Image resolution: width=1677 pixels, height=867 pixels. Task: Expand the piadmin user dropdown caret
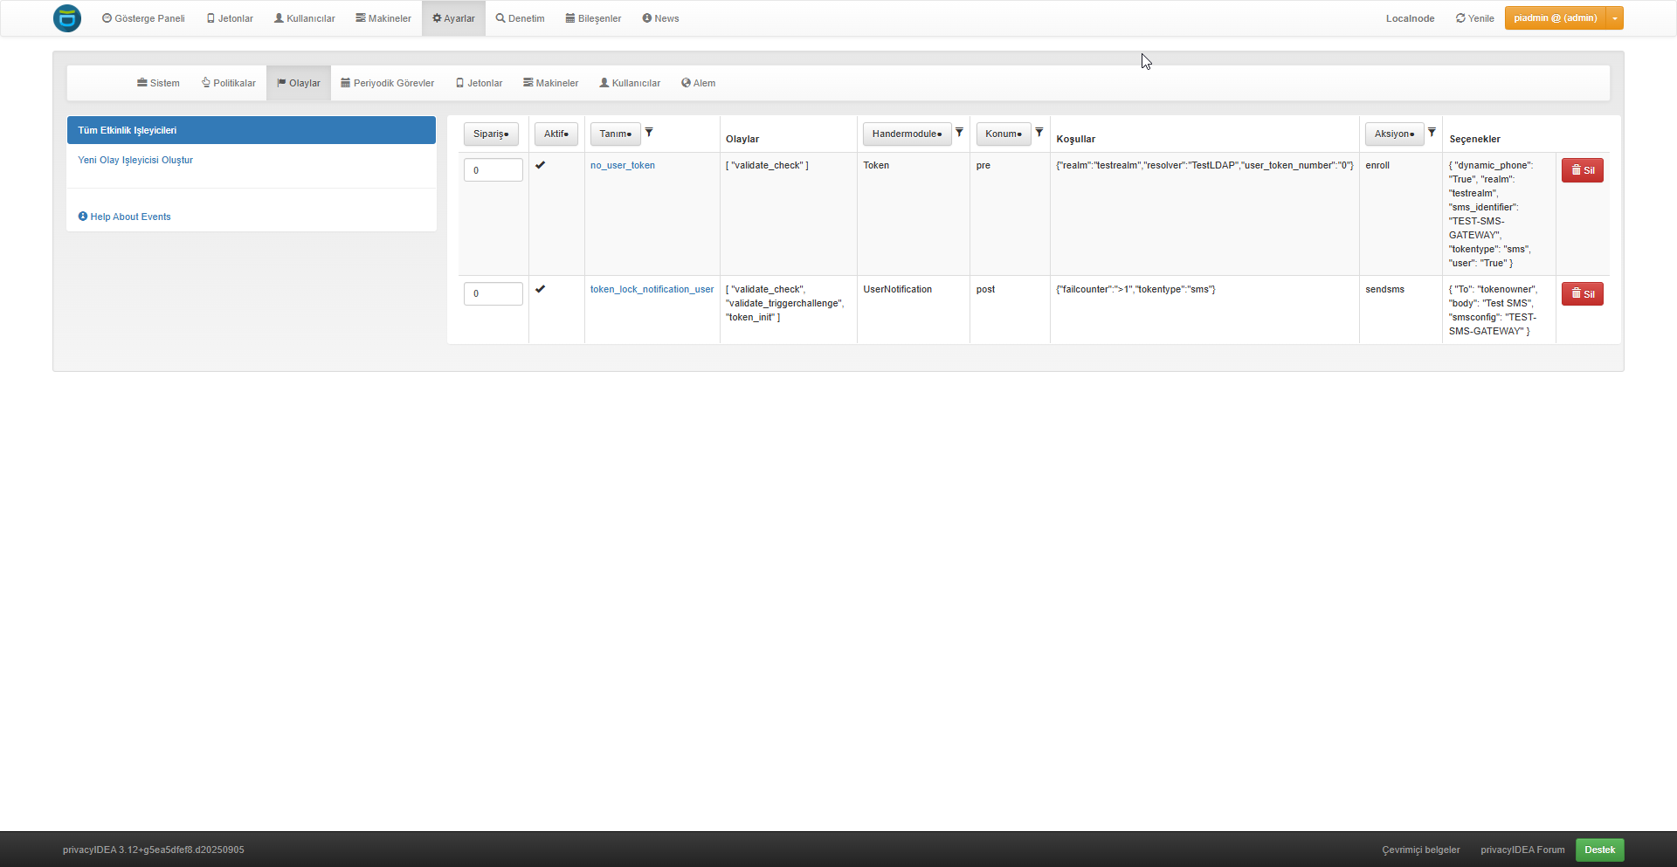[x=1615, y=18]
